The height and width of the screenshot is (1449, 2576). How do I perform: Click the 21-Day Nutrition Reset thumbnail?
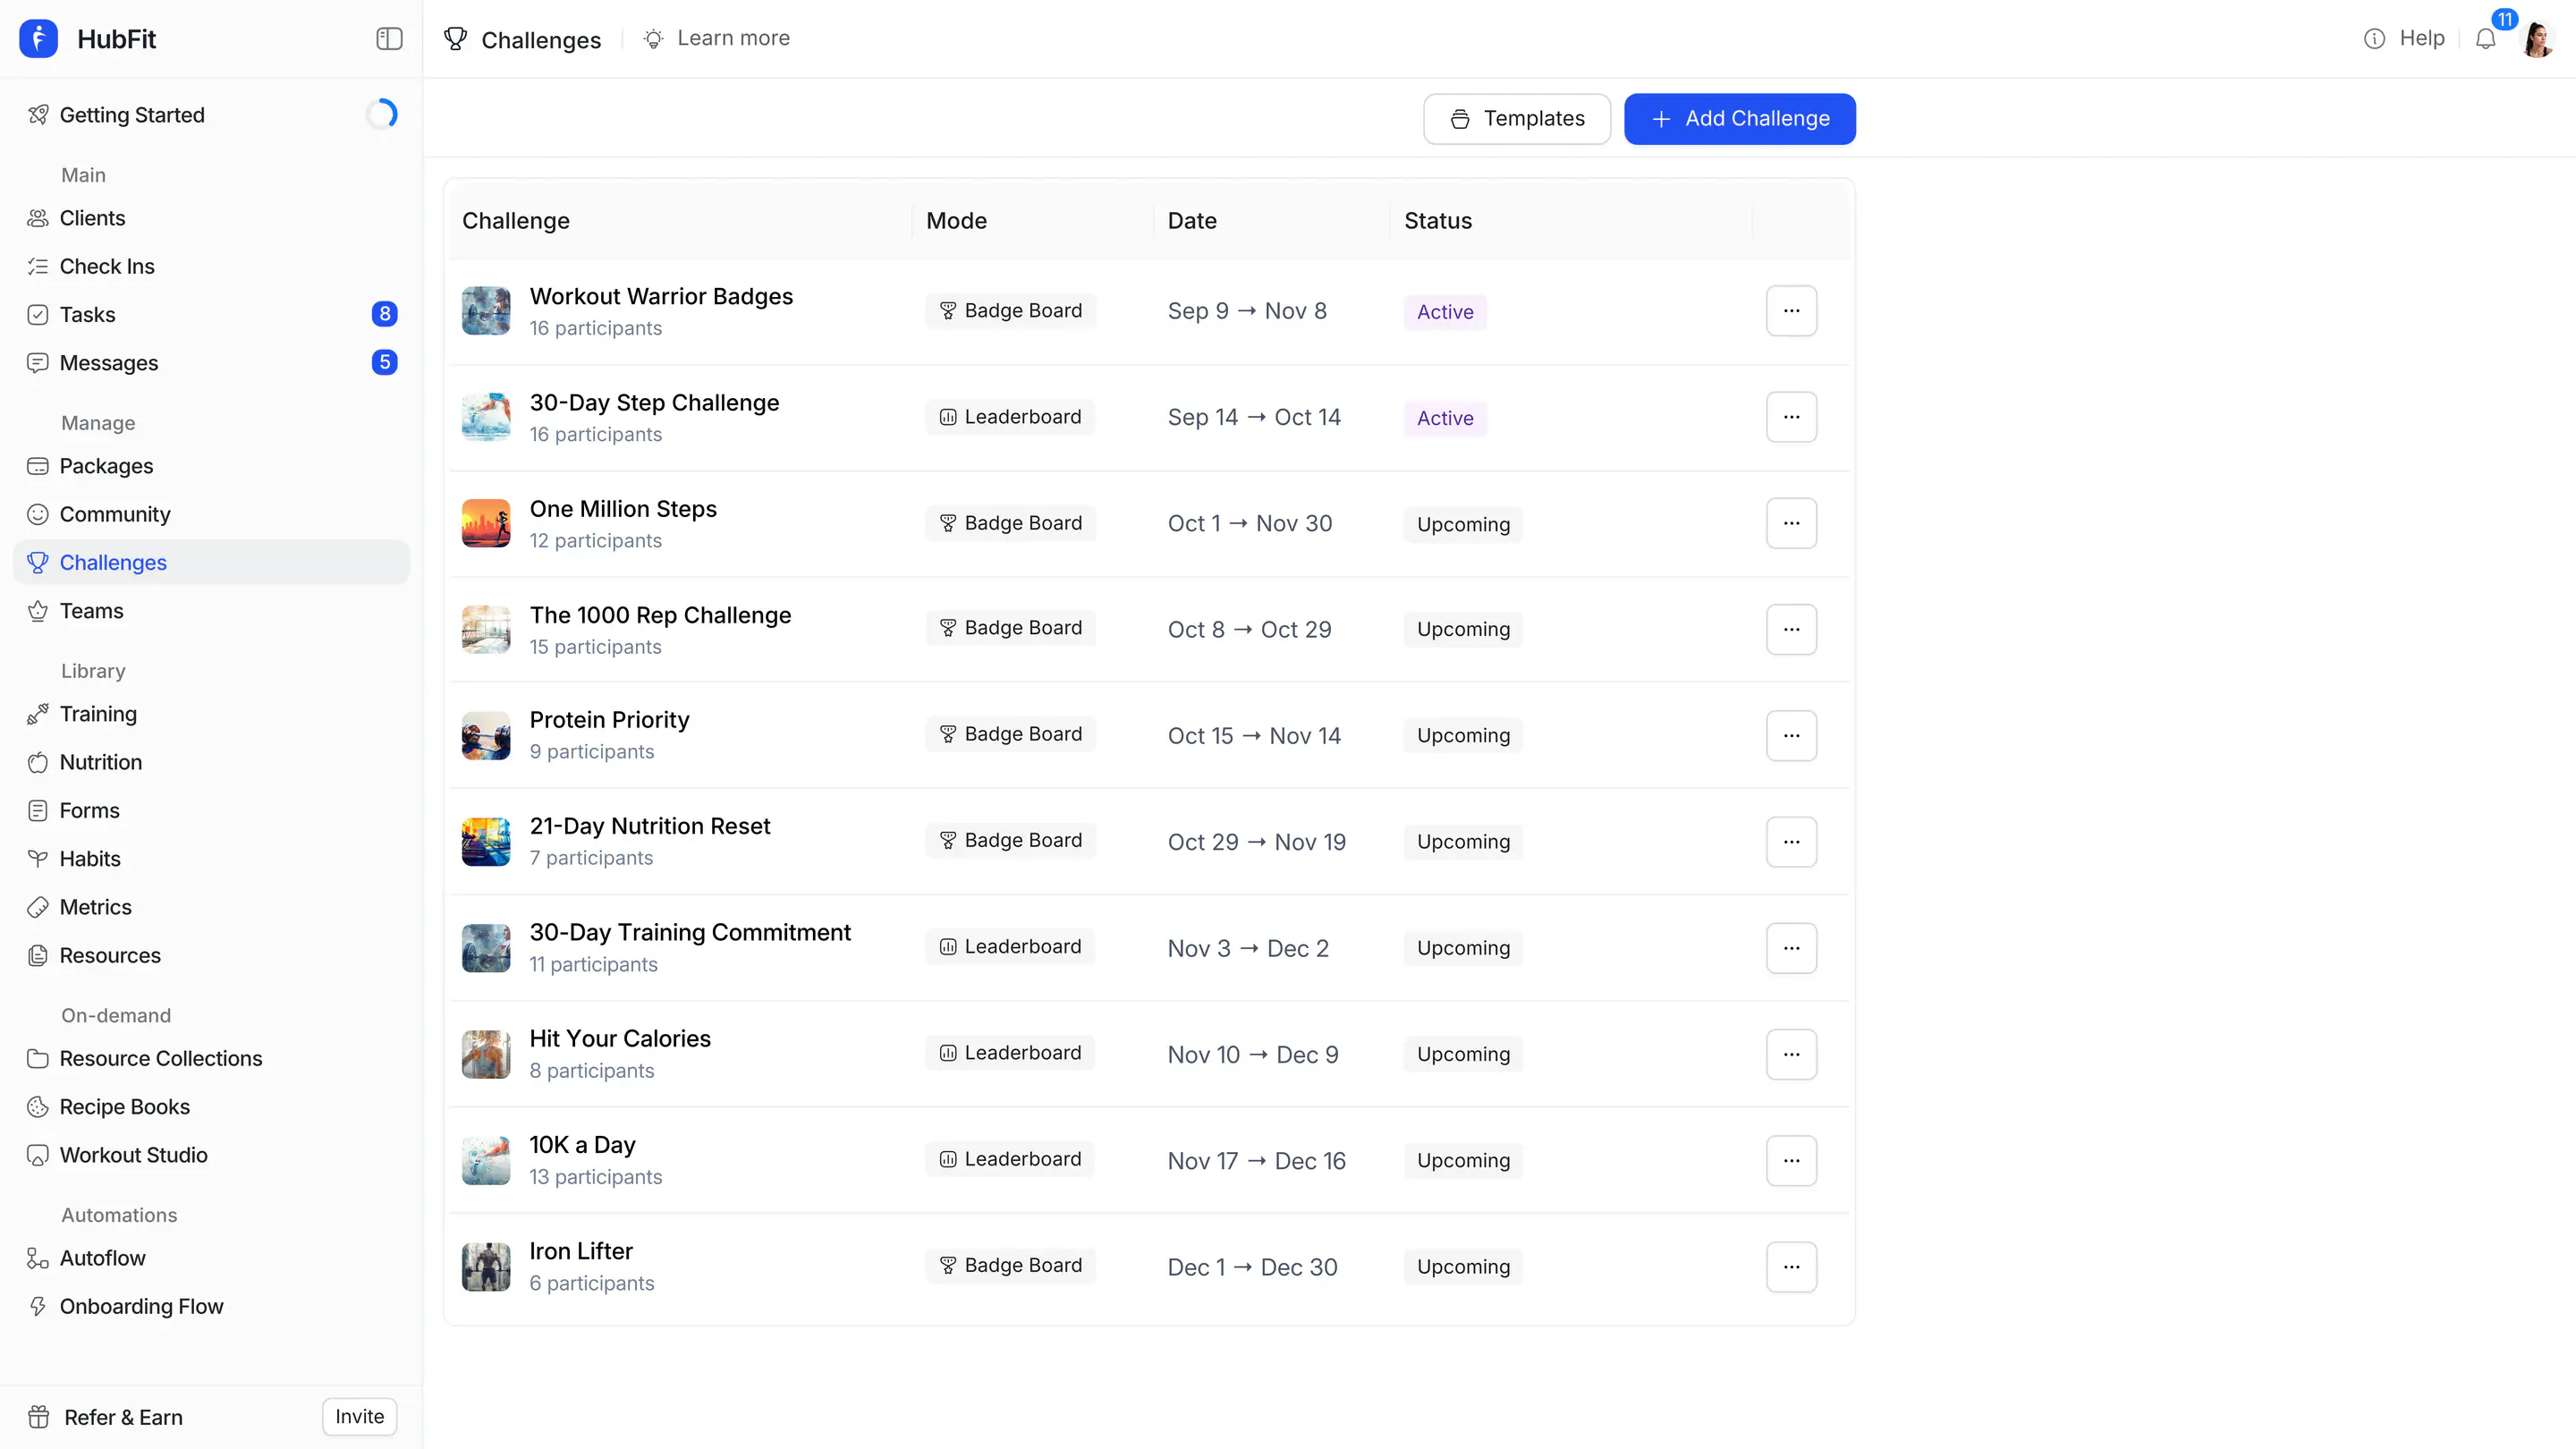tap(486, 842)
